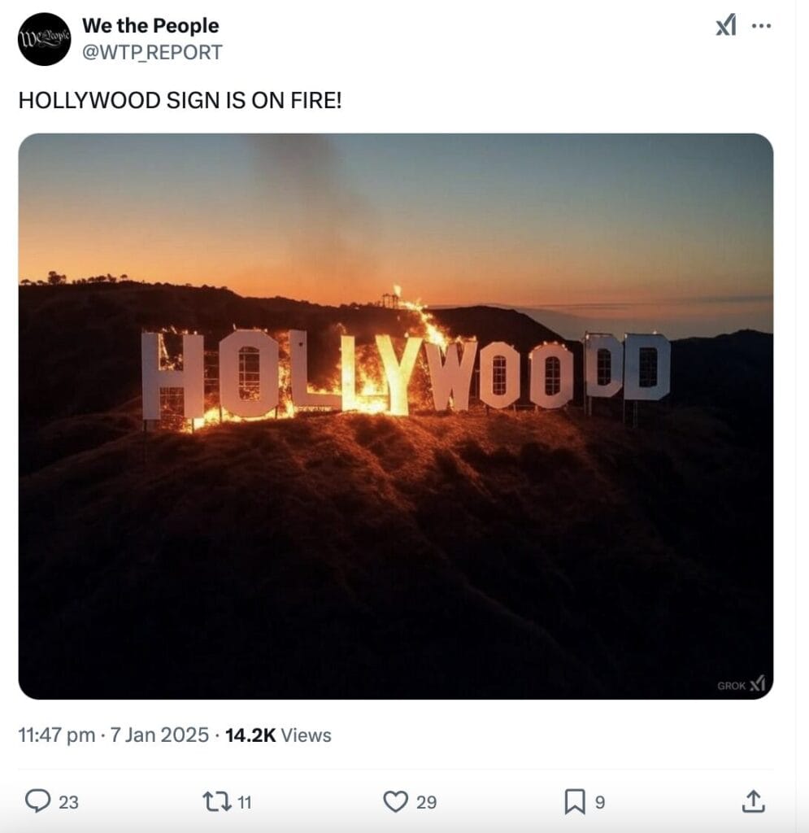Click the reply speech bubble icon

pos(37,801)
